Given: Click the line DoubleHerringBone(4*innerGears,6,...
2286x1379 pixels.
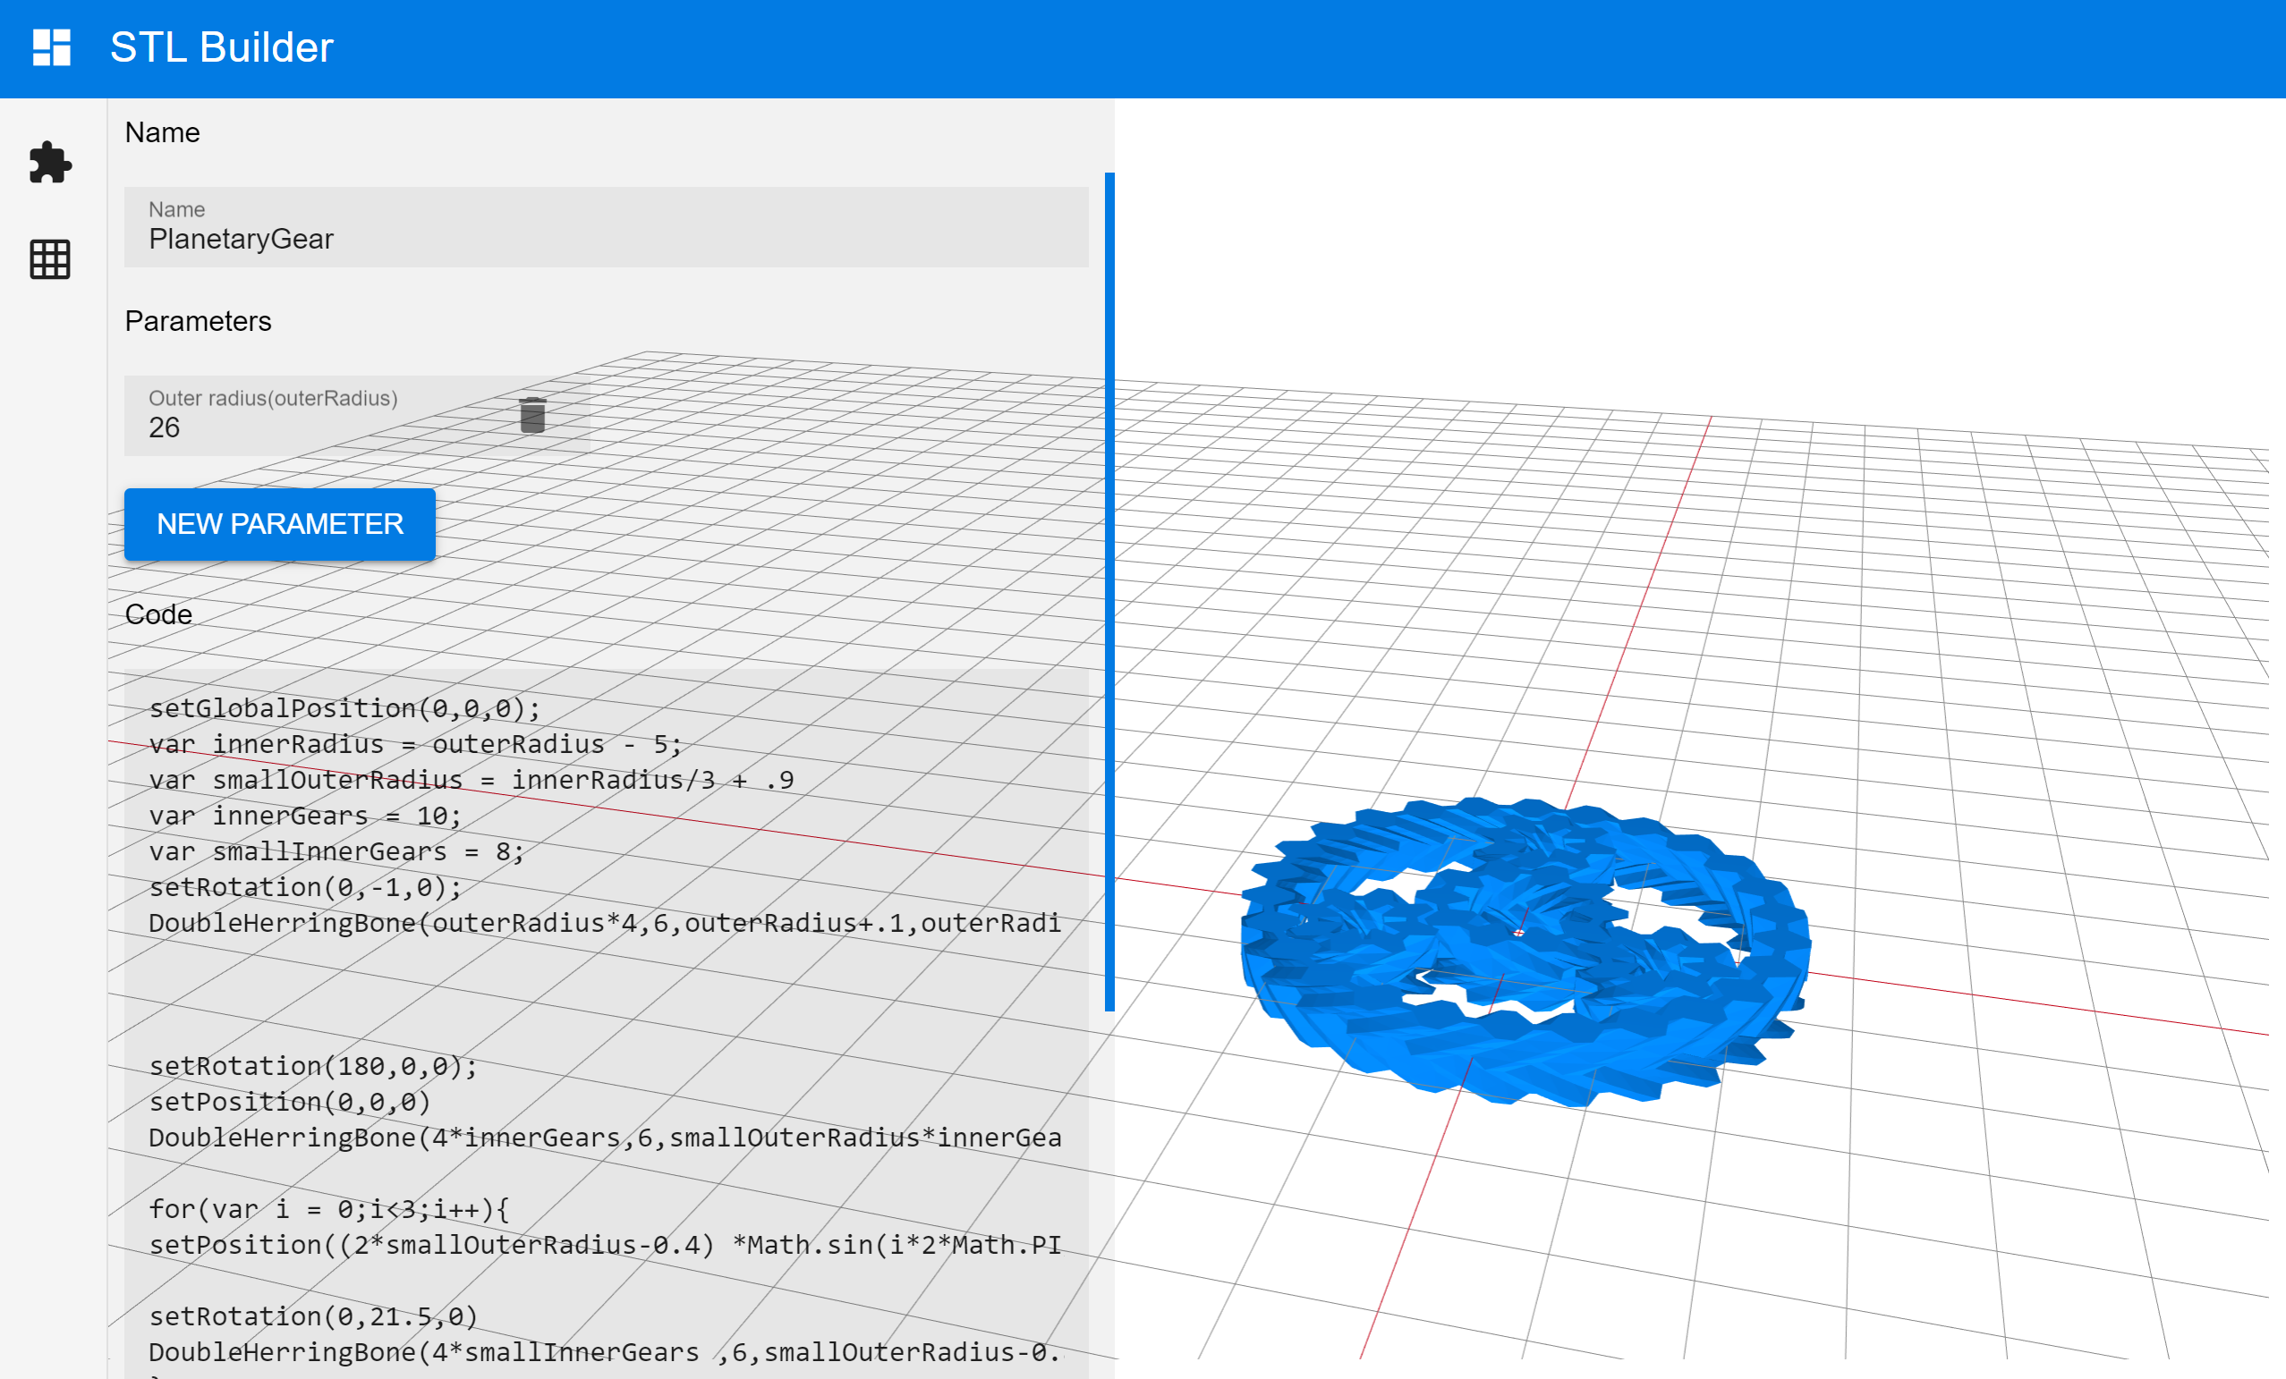Looking at the screenshot, I should (605, 1138).
